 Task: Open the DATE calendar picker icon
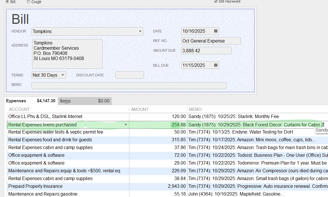216,31
